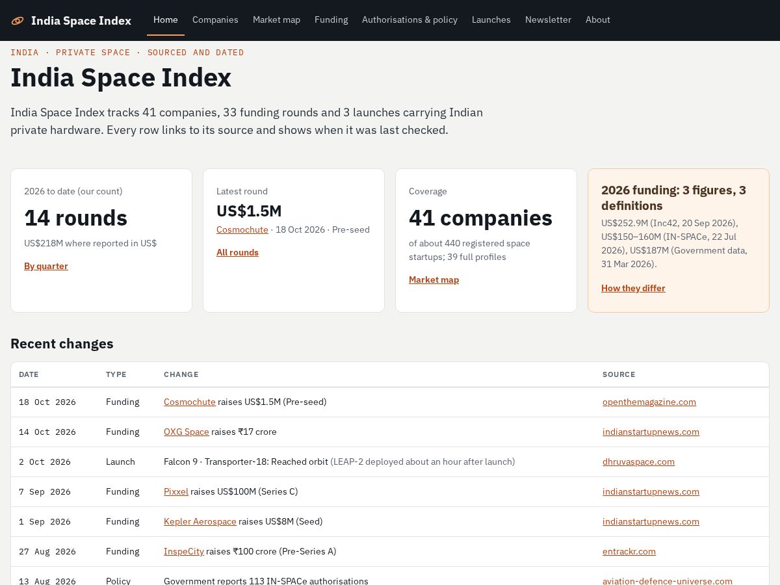Click the US$1.5M latest round figure
The image size is (780, 585).
click(x=249, y=211)
